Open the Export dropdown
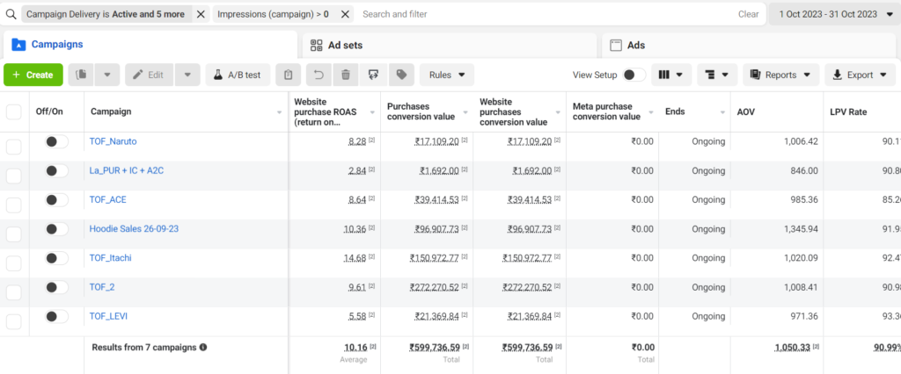This screenshot has width=901, height=374. [860, 75]
